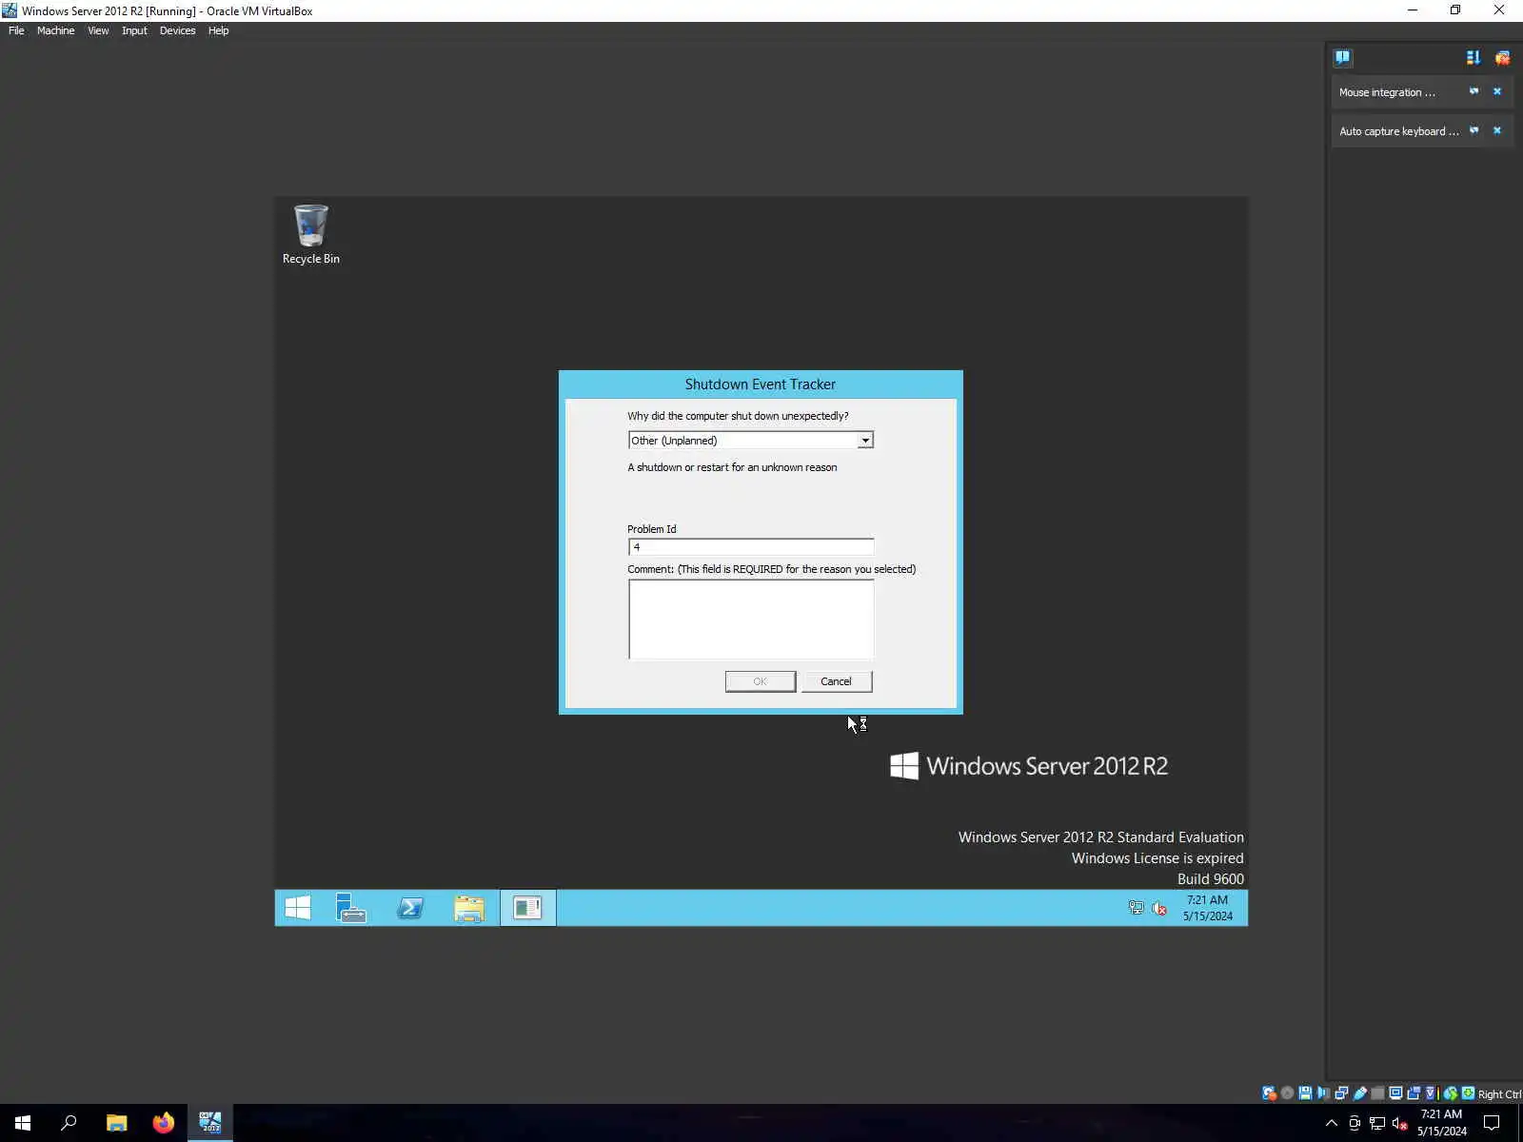Open the View menu

[x=98, y=30]
